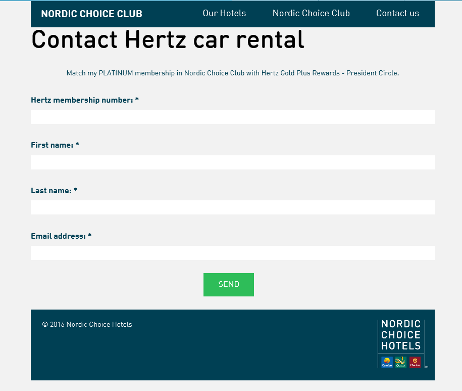The image size is (462, 391).
Task: Open the Our Hotels menu item
Action: pos(224,13)
